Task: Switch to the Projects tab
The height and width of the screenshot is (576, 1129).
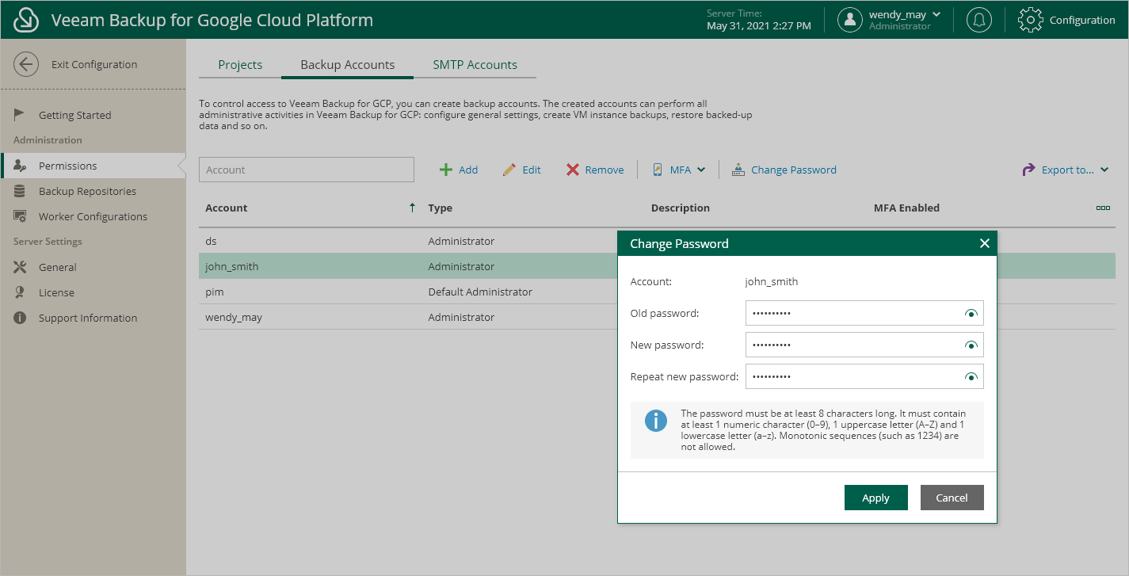Action: point(240,65)
